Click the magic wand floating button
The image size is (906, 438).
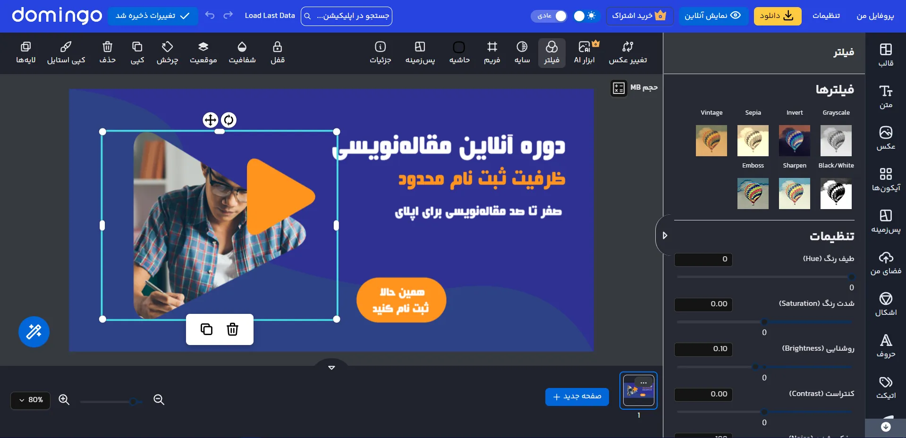[x=34, y=332]
